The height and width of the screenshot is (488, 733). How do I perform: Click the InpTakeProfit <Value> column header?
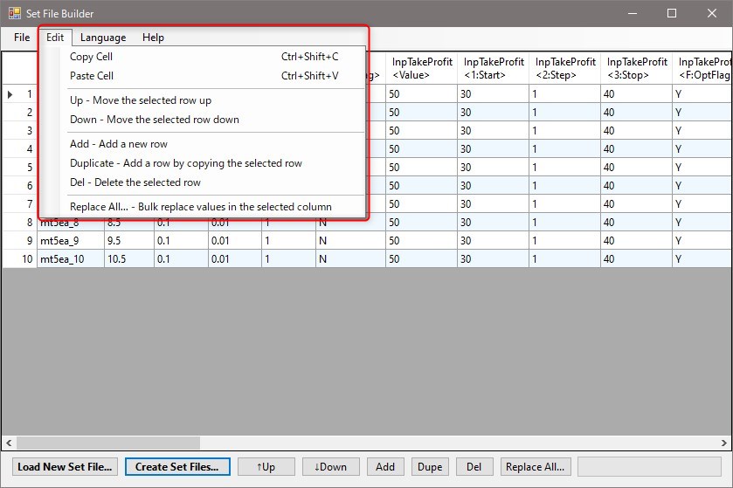click(x=422, y=68)
